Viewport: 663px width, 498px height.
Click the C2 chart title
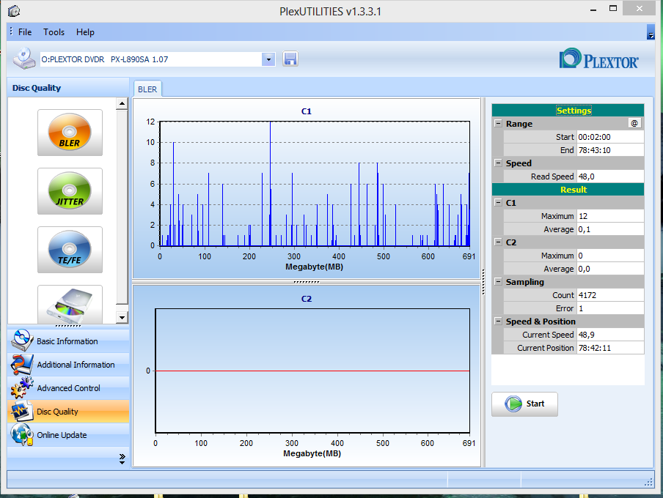(306, 299)
